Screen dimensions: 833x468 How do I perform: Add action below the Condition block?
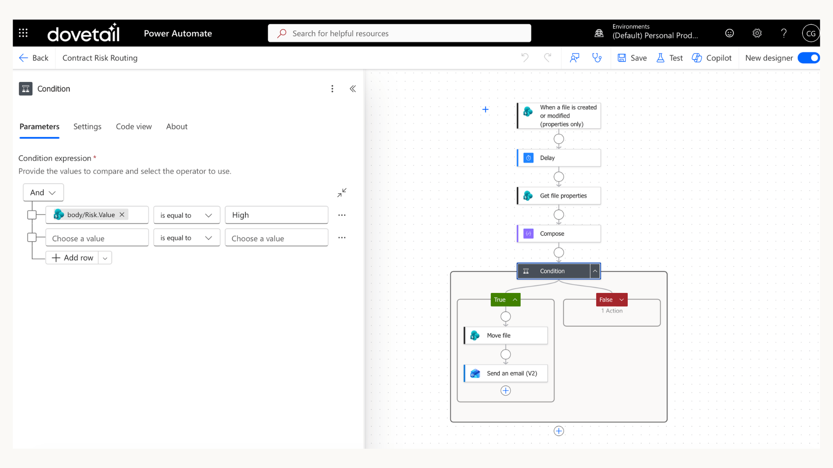(559, 431)
